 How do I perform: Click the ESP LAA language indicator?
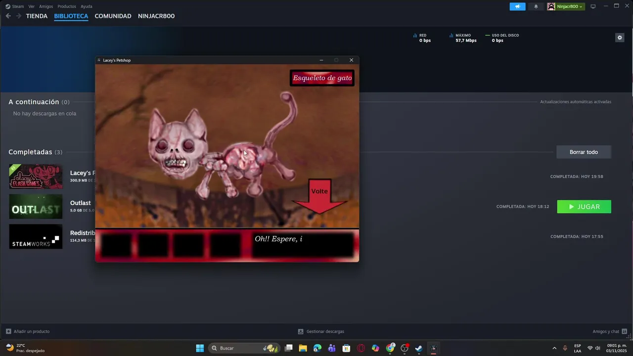click(578, 348)
